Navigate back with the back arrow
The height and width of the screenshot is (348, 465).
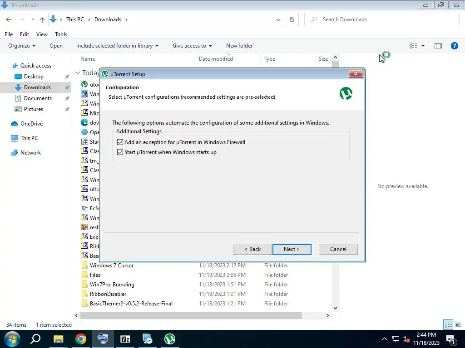[9, 19]
